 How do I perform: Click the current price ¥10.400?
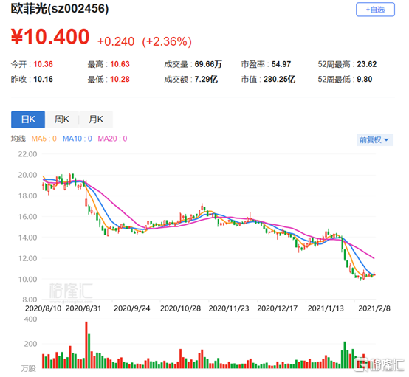click(x=50, y=37)
